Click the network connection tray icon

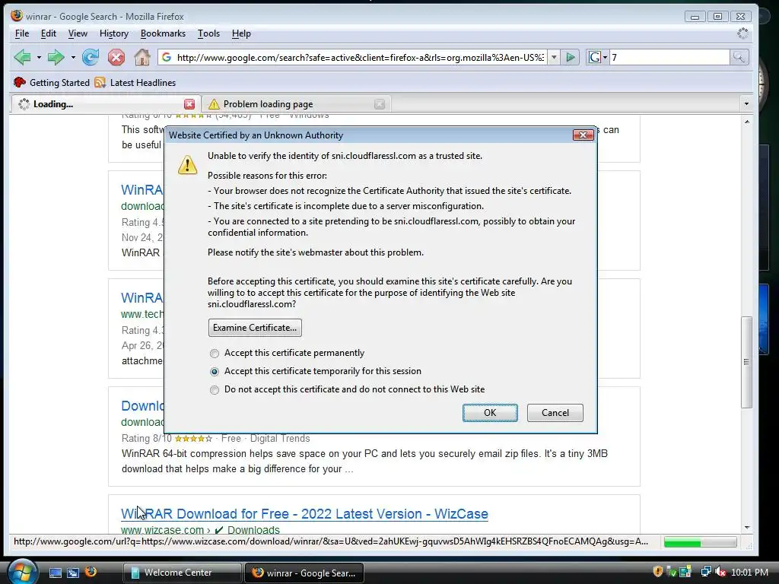[x=705, y=572]
